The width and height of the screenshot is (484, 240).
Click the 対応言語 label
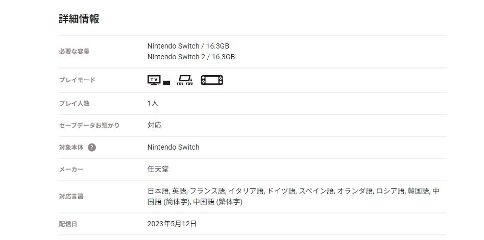(x=71, y=197)
